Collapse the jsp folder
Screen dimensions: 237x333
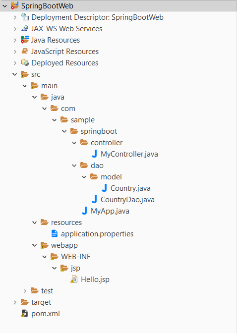[55, 268]
